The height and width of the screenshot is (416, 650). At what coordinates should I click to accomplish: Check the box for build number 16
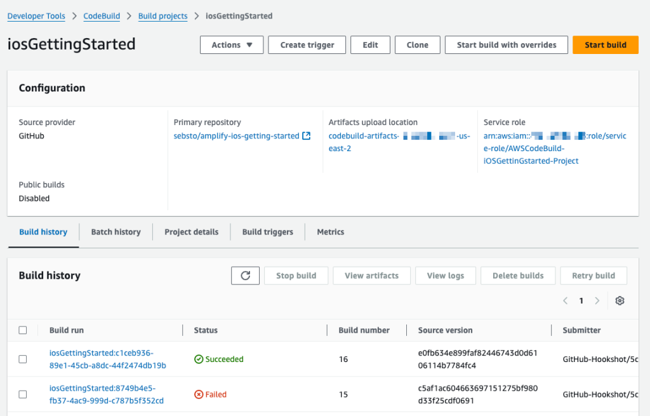tap(23, 359)
